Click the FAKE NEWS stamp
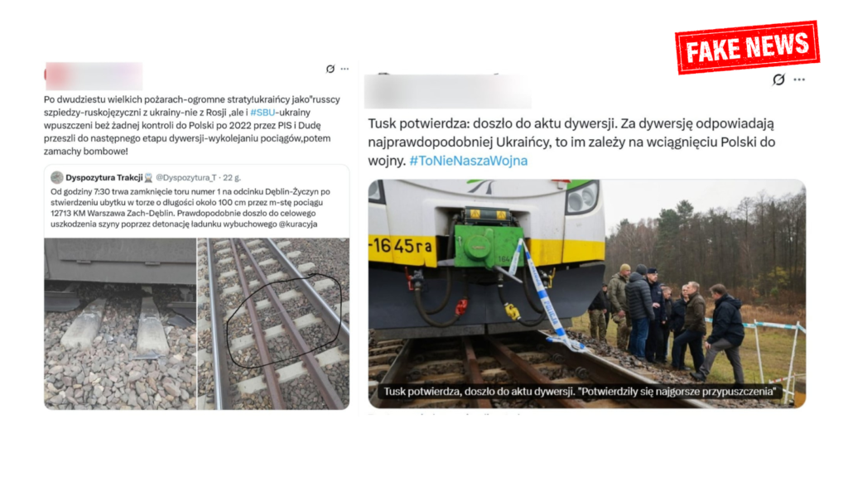The height and width of the screenshot is (477, 848). (x=748, y=47)
